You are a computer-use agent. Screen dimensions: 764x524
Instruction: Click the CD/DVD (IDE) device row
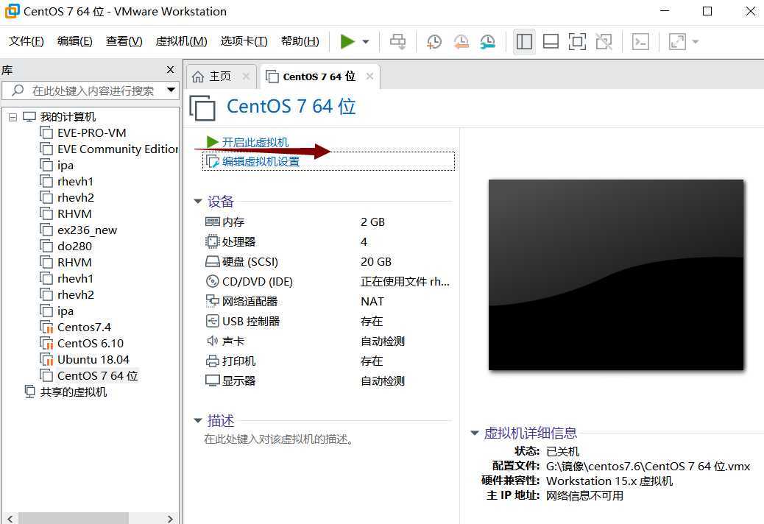tap(328, 281)
